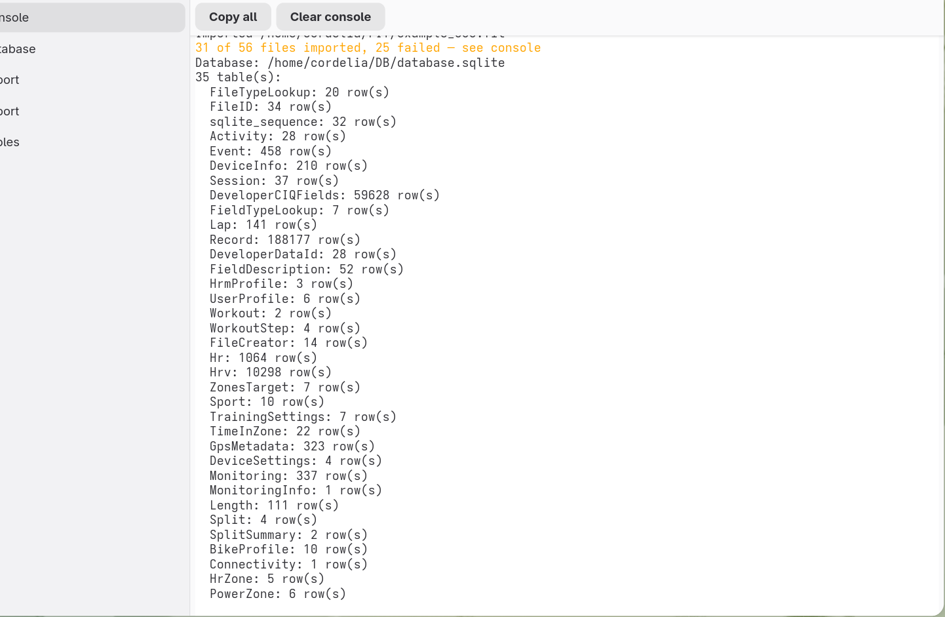The height and width of the screenshot is (617, 945).
Task: Click the Sport: 10 row(s) entry
Action: (x=267, y=402)
